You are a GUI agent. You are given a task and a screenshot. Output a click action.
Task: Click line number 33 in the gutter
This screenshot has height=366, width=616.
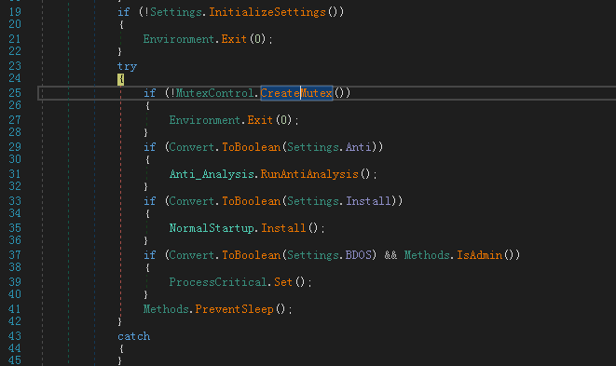pyautogui.click(x=15, y=201)
